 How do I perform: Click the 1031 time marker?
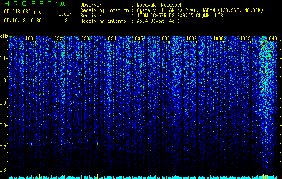[30, 38]
